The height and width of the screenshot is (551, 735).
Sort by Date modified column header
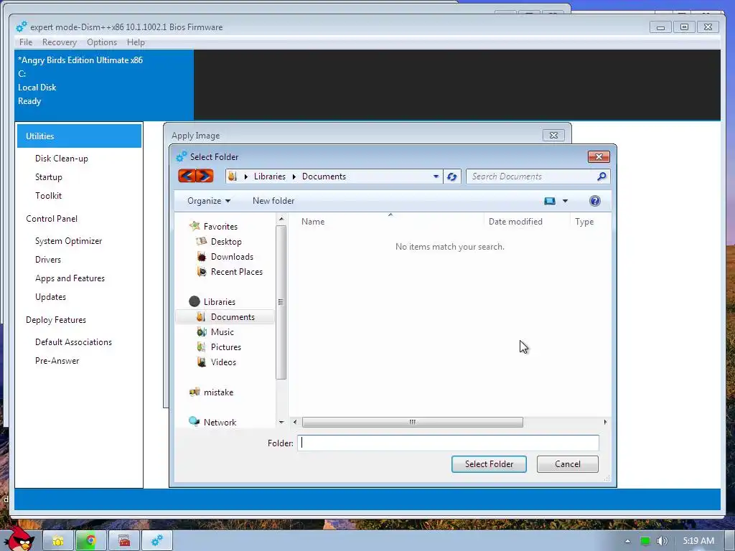[x=515, y=222]
